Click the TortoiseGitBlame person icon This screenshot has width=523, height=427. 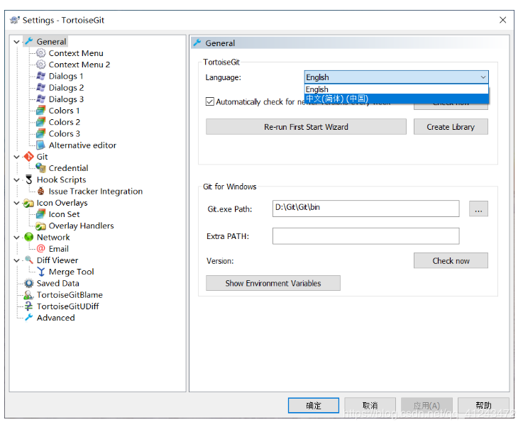point(29,294)
